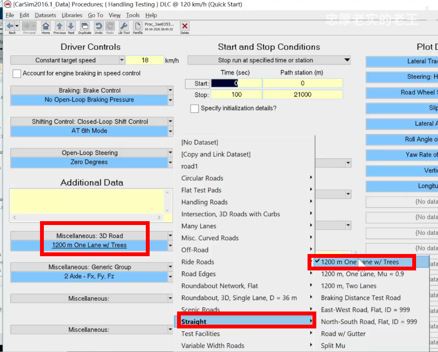Screen dimensions: 438x352
Task: Toggle Specify initialization details checkbox
Action: coord(195,108)
